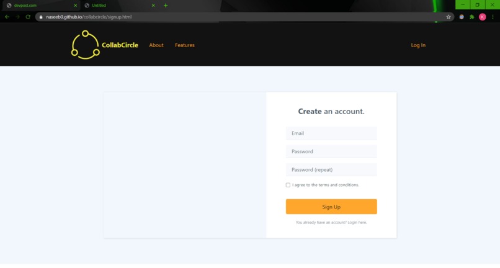Focus the Password (repeat) field
500x268 pixels.
(x=331, y=170)
